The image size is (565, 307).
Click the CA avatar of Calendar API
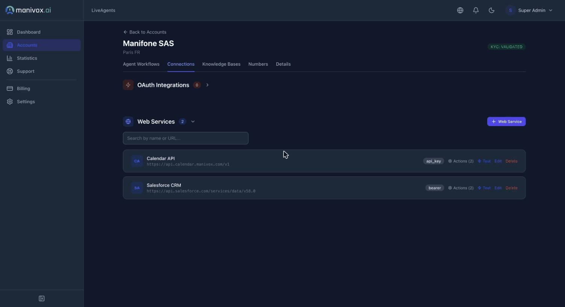(137, 161)
